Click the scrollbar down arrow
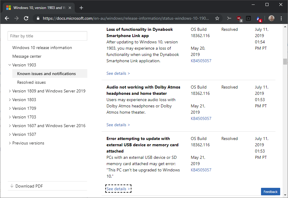The height and width of the screenshot is (198, 288). tap(285, 195)
